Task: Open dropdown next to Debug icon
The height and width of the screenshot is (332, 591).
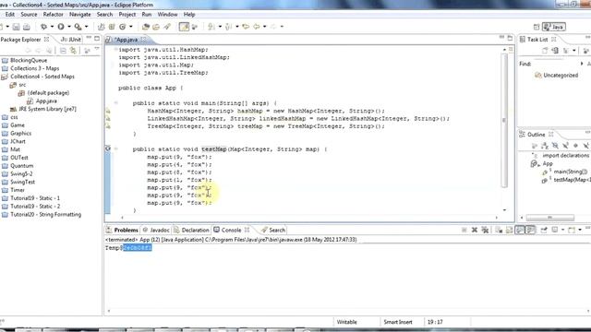Action: click(52, 27)
